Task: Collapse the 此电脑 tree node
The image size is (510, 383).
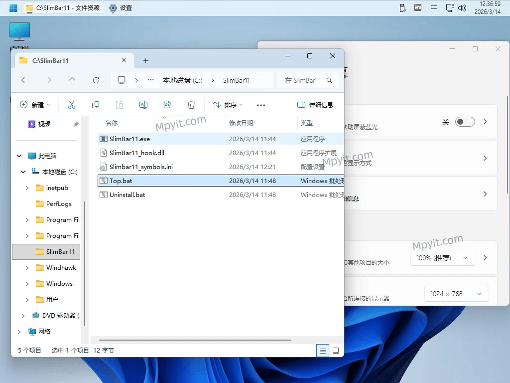Action: click(x=19, y=156)
